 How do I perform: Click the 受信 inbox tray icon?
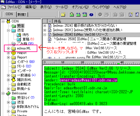14,26
